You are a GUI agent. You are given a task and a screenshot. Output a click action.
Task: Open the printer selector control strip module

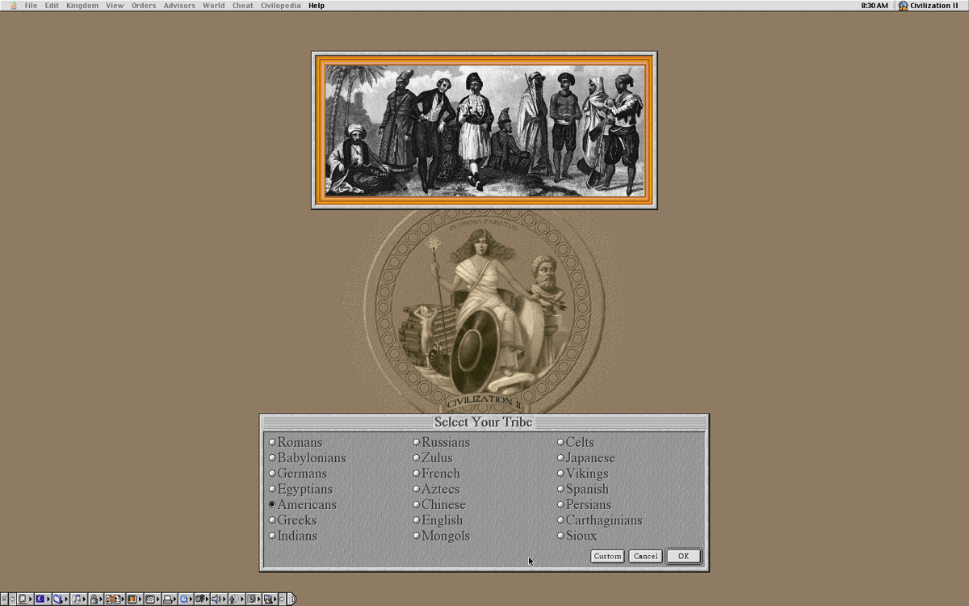168,600
